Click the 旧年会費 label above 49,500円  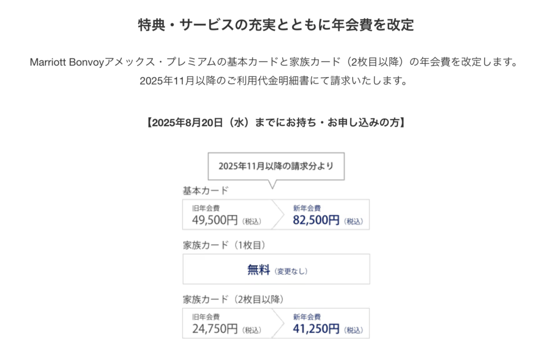click(x=206, y=208)
